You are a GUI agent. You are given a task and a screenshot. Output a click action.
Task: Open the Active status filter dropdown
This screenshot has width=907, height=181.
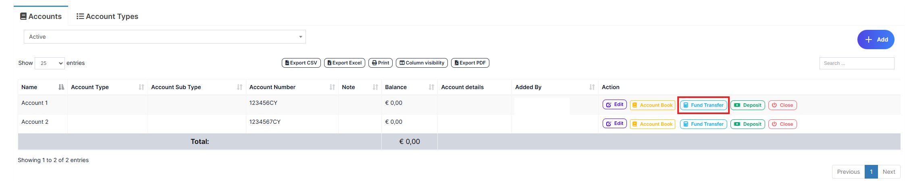click(164, 37)
